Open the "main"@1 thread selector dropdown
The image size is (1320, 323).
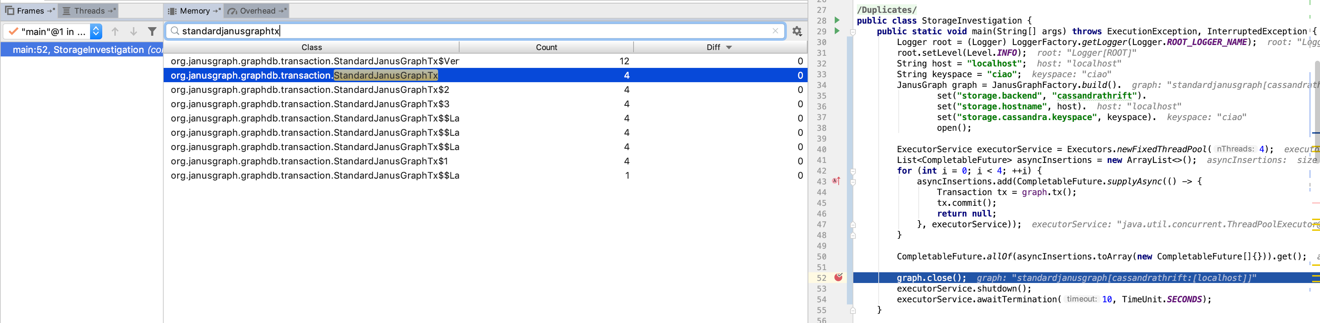(53, 32)
